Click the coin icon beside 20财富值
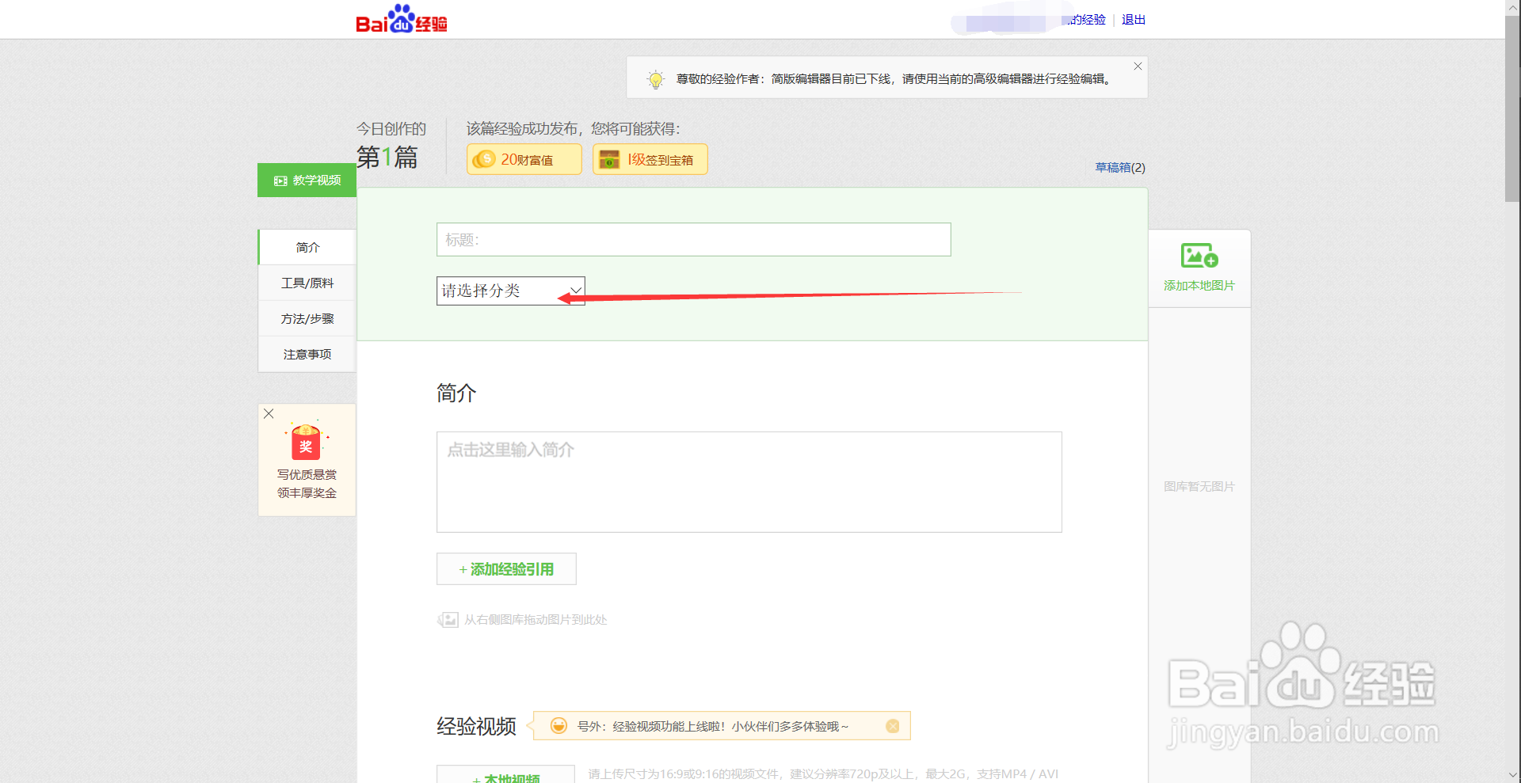The image size is (1521, 783). (486, 159)
